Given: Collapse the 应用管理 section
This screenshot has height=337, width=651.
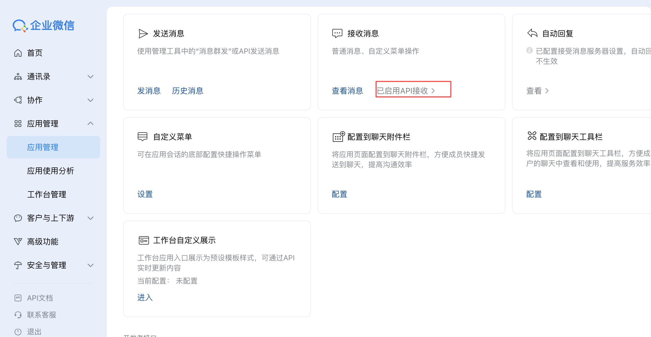Looking at the screenshot, I should tap(90, 123).
